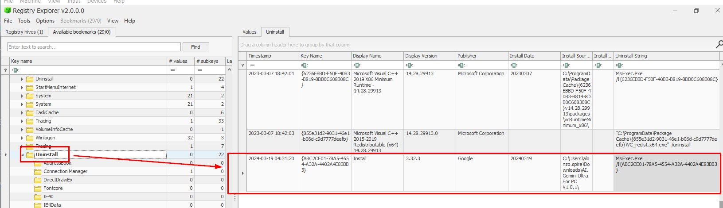Click the Key name filter icon in the tree panel
Image resolution: width=723 pixels, height=208 pixels.
[x=15, y=70]
